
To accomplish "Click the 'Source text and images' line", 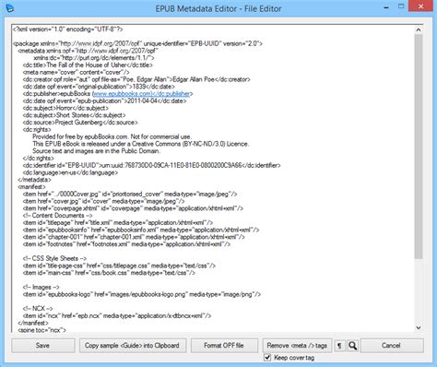I will point(97,151).
